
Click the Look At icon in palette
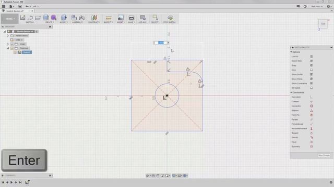312,57
